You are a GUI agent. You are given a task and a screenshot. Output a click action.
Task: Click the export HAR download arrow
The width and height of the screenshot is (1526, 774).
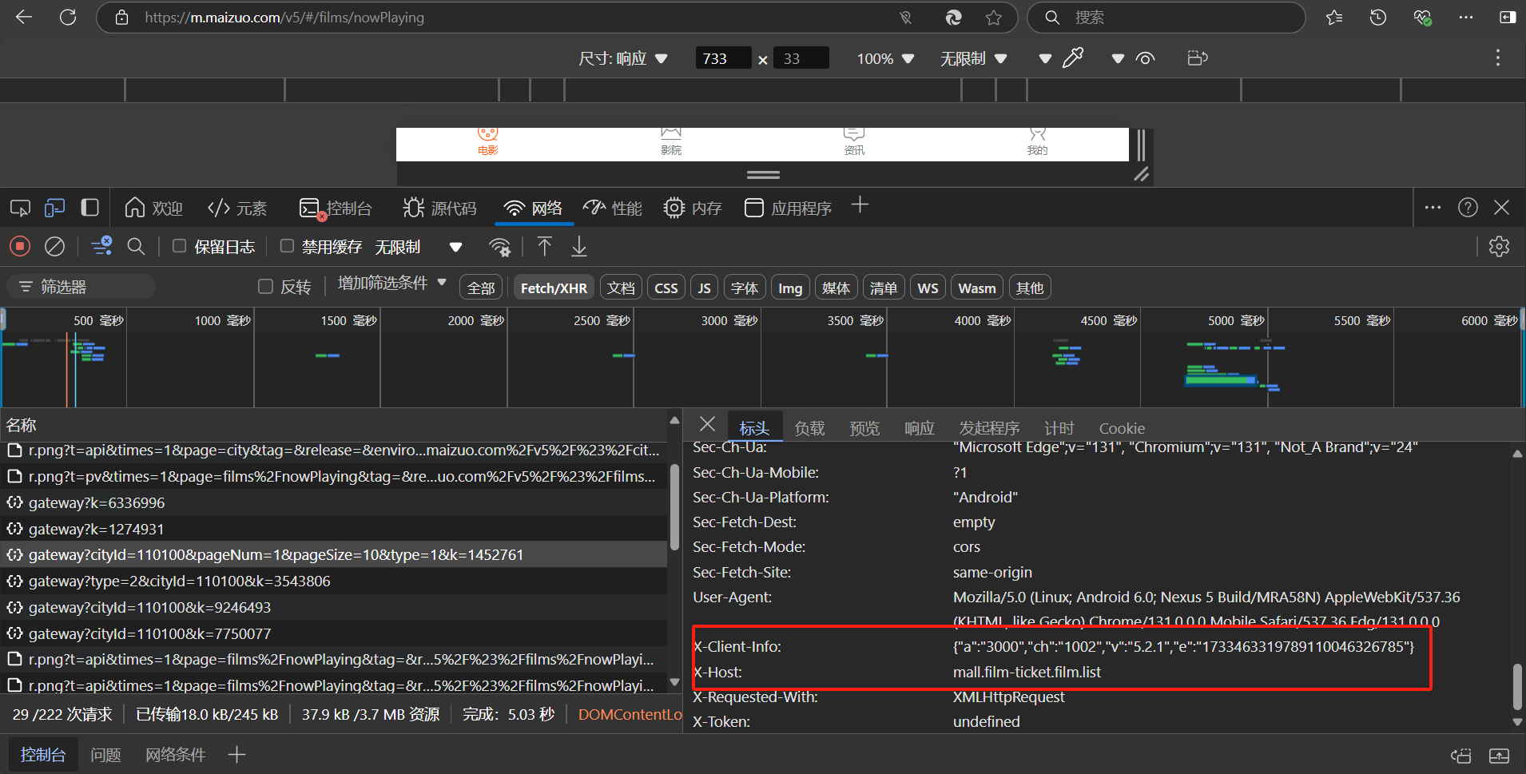[579, 247]
